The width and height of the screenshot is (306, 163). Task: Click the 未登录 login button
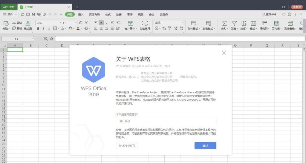tap(297, 7)
